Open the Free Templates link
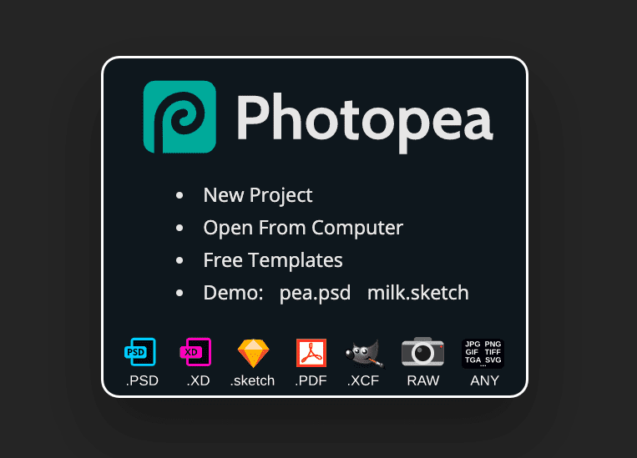 click(273, 260)
